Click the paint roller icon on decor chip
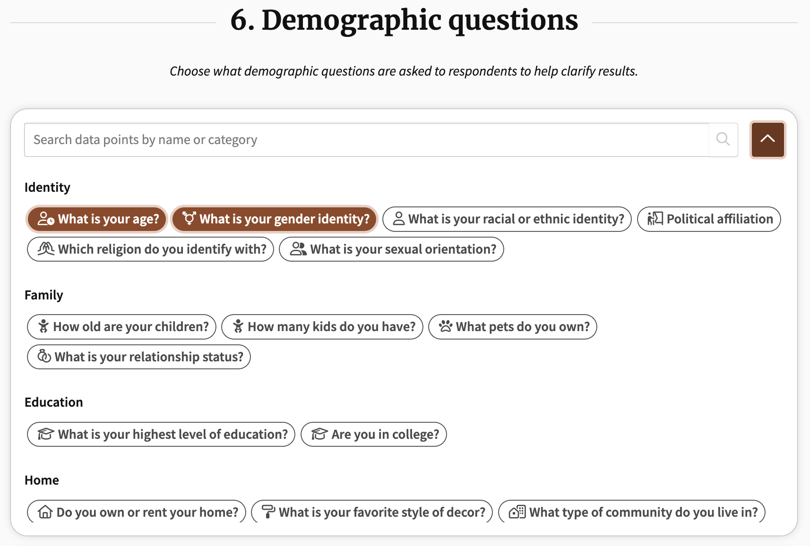This screenshot has height=546, width=810. [x=268, y=512]
